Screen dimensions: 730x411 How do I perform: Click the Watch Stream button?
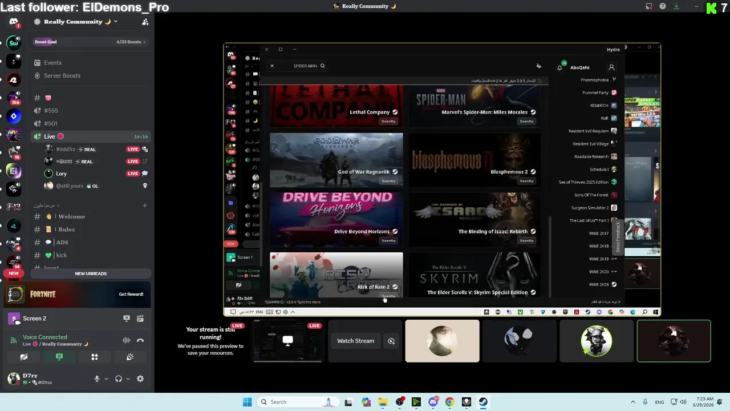coord(355,341)
